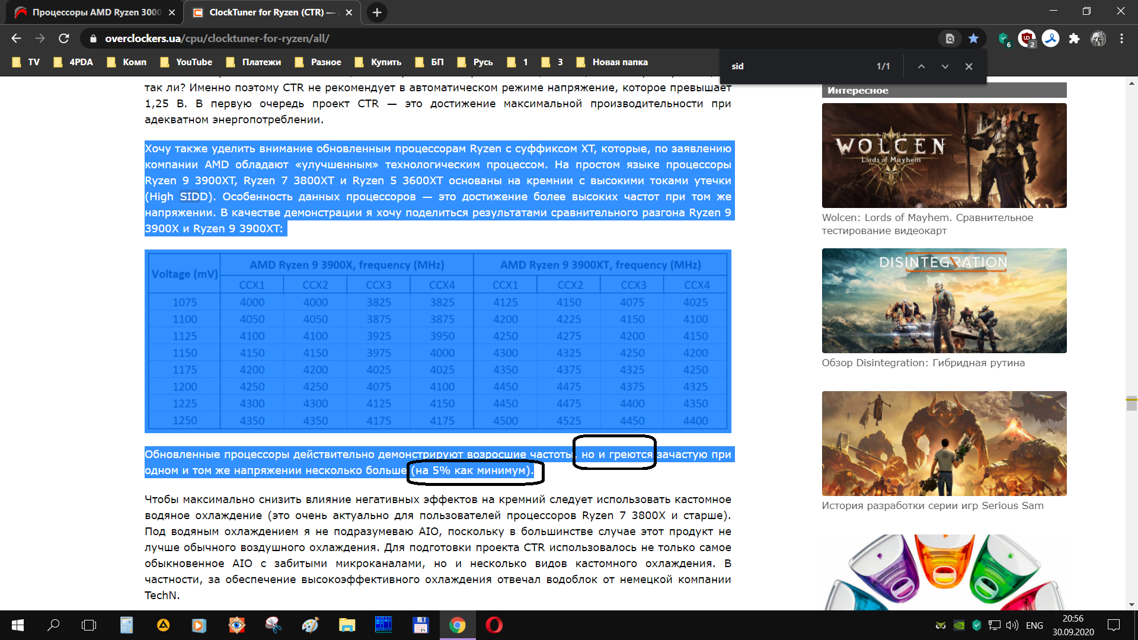Go to next find result
The width and height of the screenshot is (1138, 640).
pos(945,66)
